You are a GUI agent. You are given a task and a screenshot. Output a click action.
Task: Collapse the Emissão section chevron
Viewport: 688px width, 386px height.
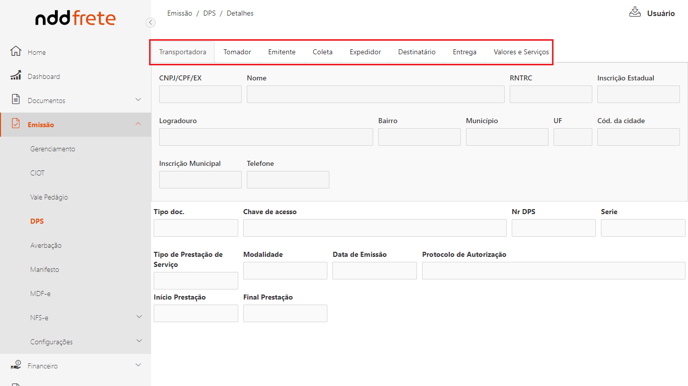(x=139, y=124)
